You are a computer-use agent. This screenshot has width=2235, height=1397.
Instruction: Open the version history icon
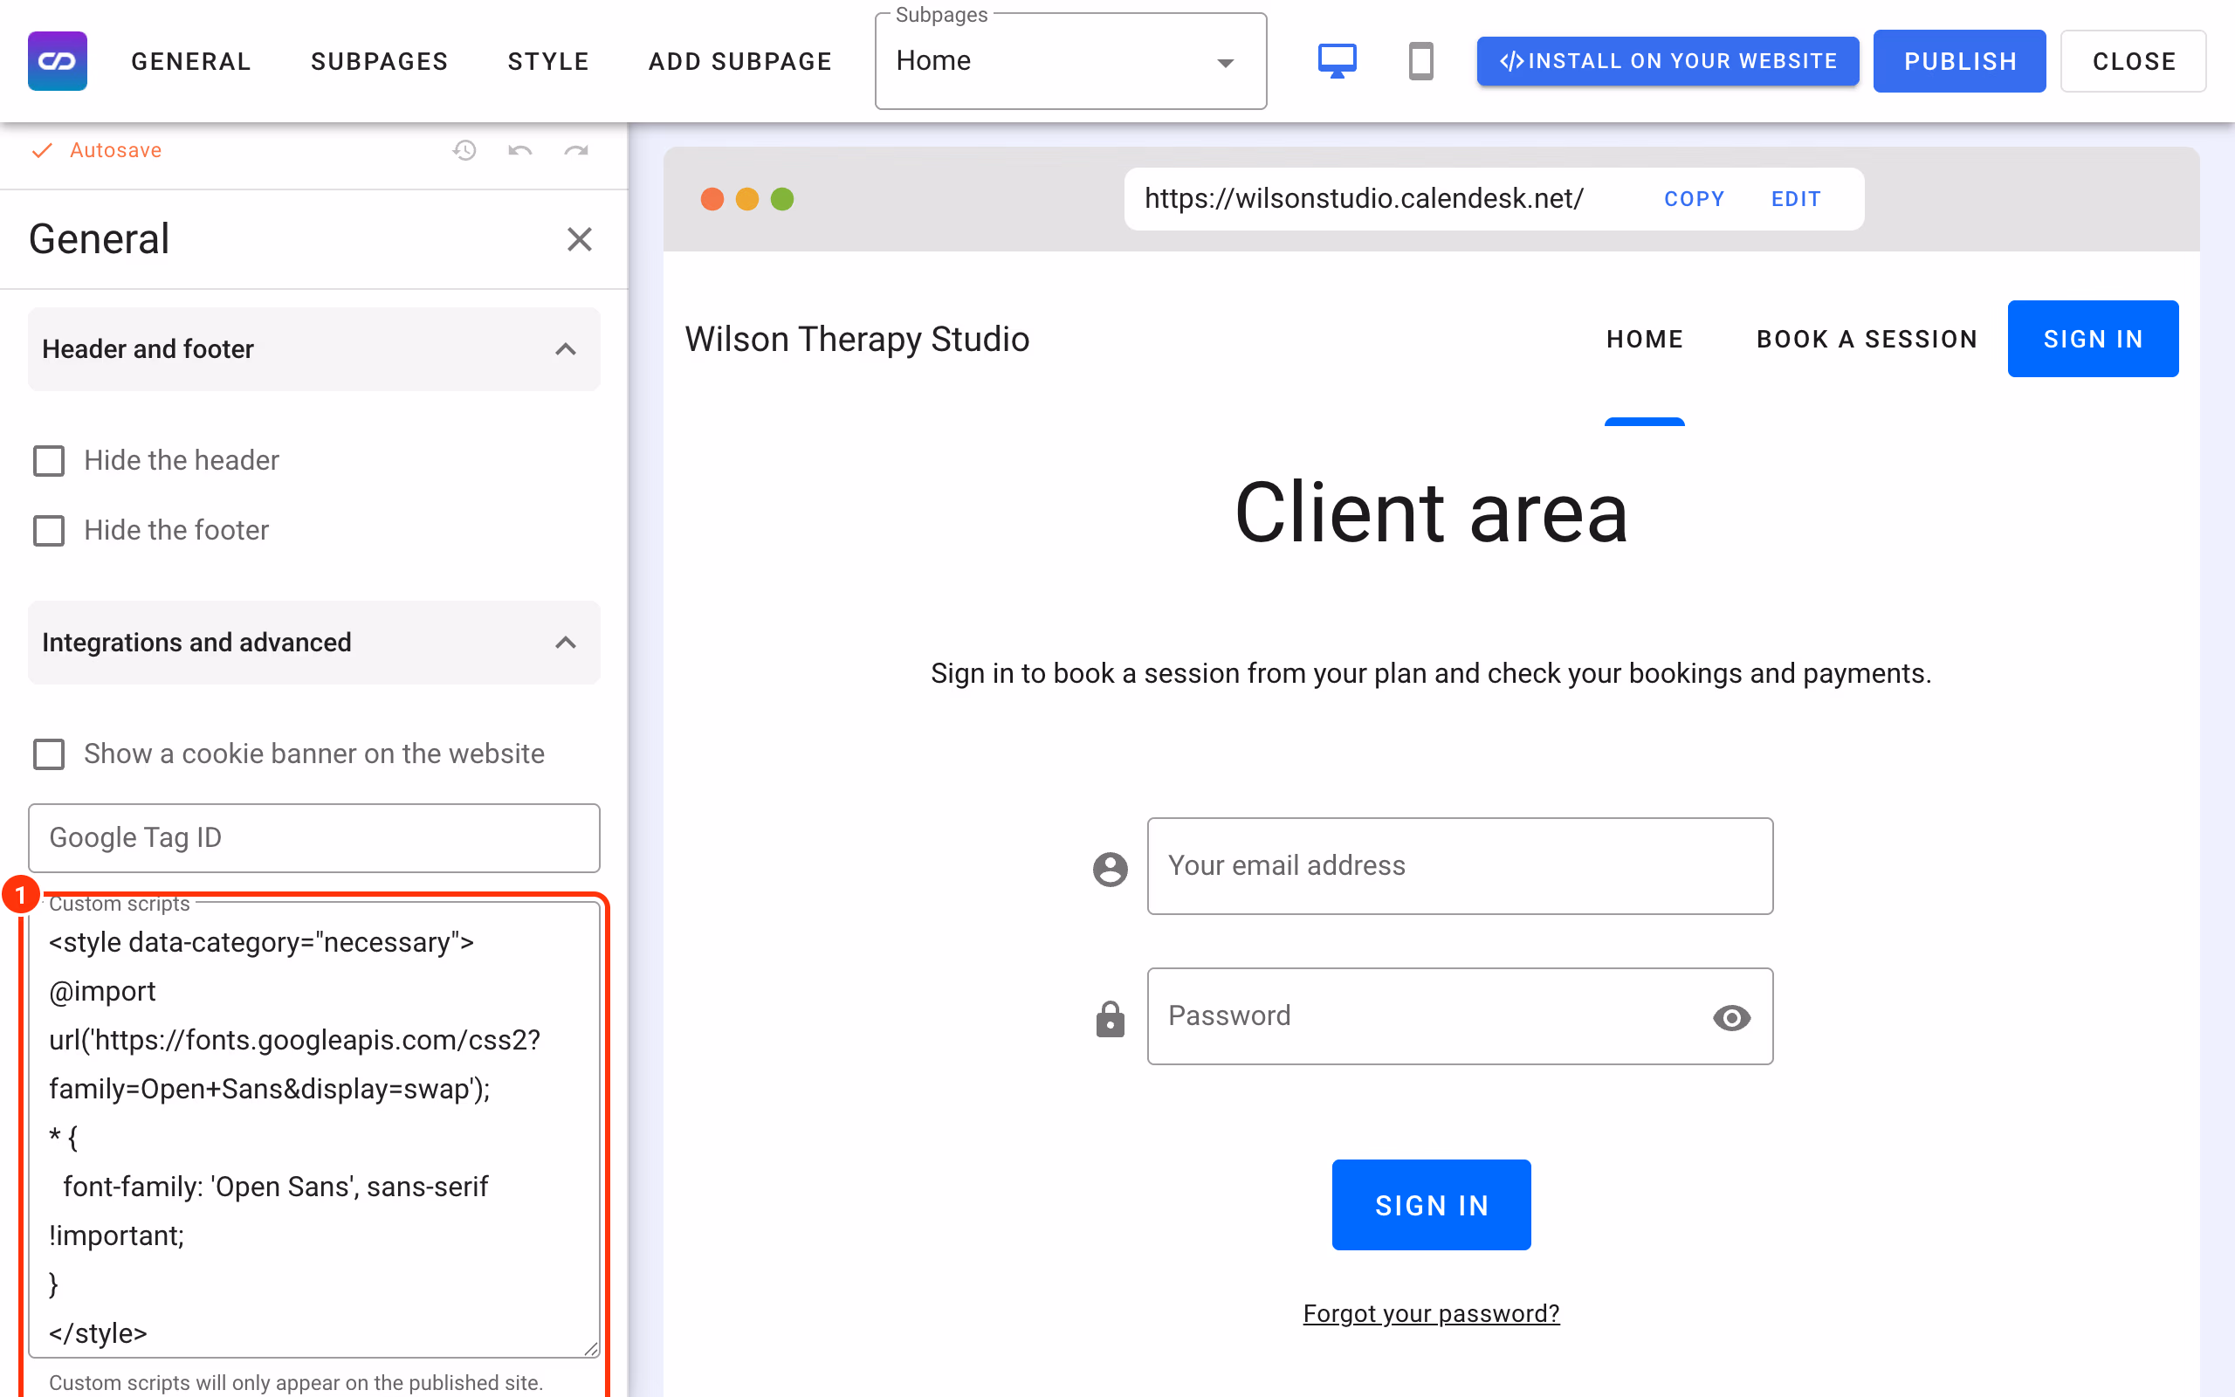(464, 149)
